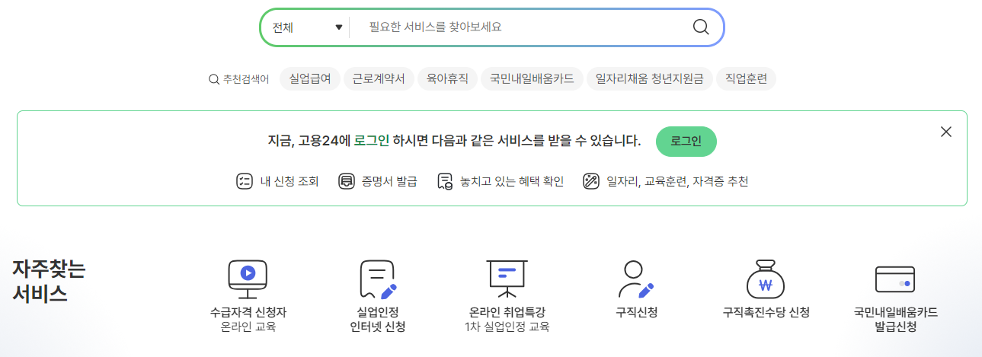Click the magnifier search icon in search bar
Screen dimensions: 982x357
point(701,27)
